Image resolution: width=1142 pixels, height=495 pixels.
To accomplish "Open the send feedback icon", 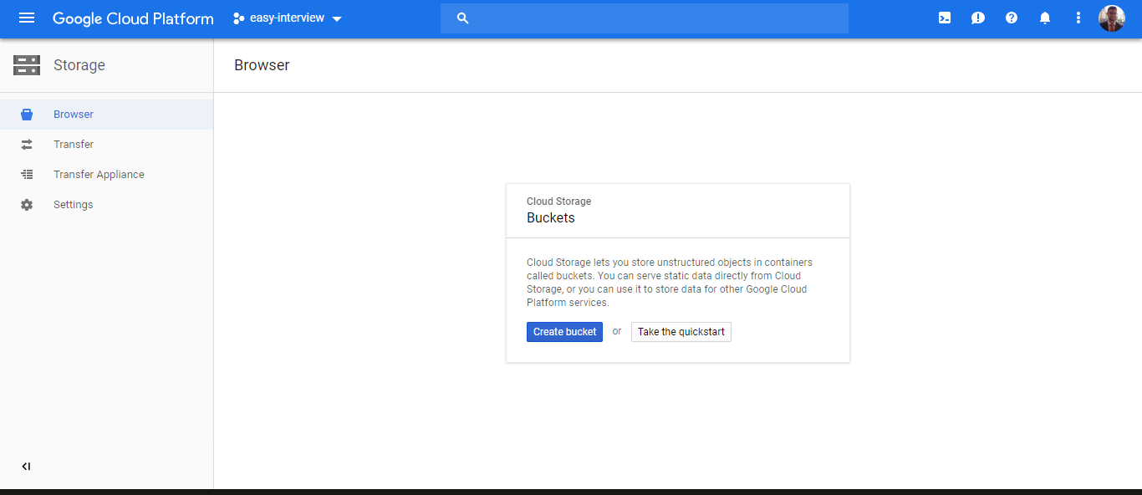I will pos(978,18).
